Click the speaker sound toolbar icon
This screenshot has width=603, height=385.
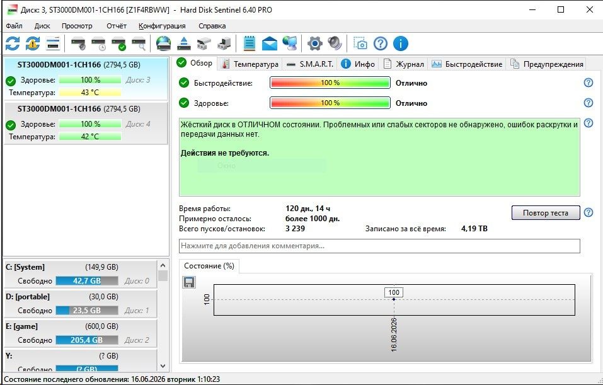335,43
